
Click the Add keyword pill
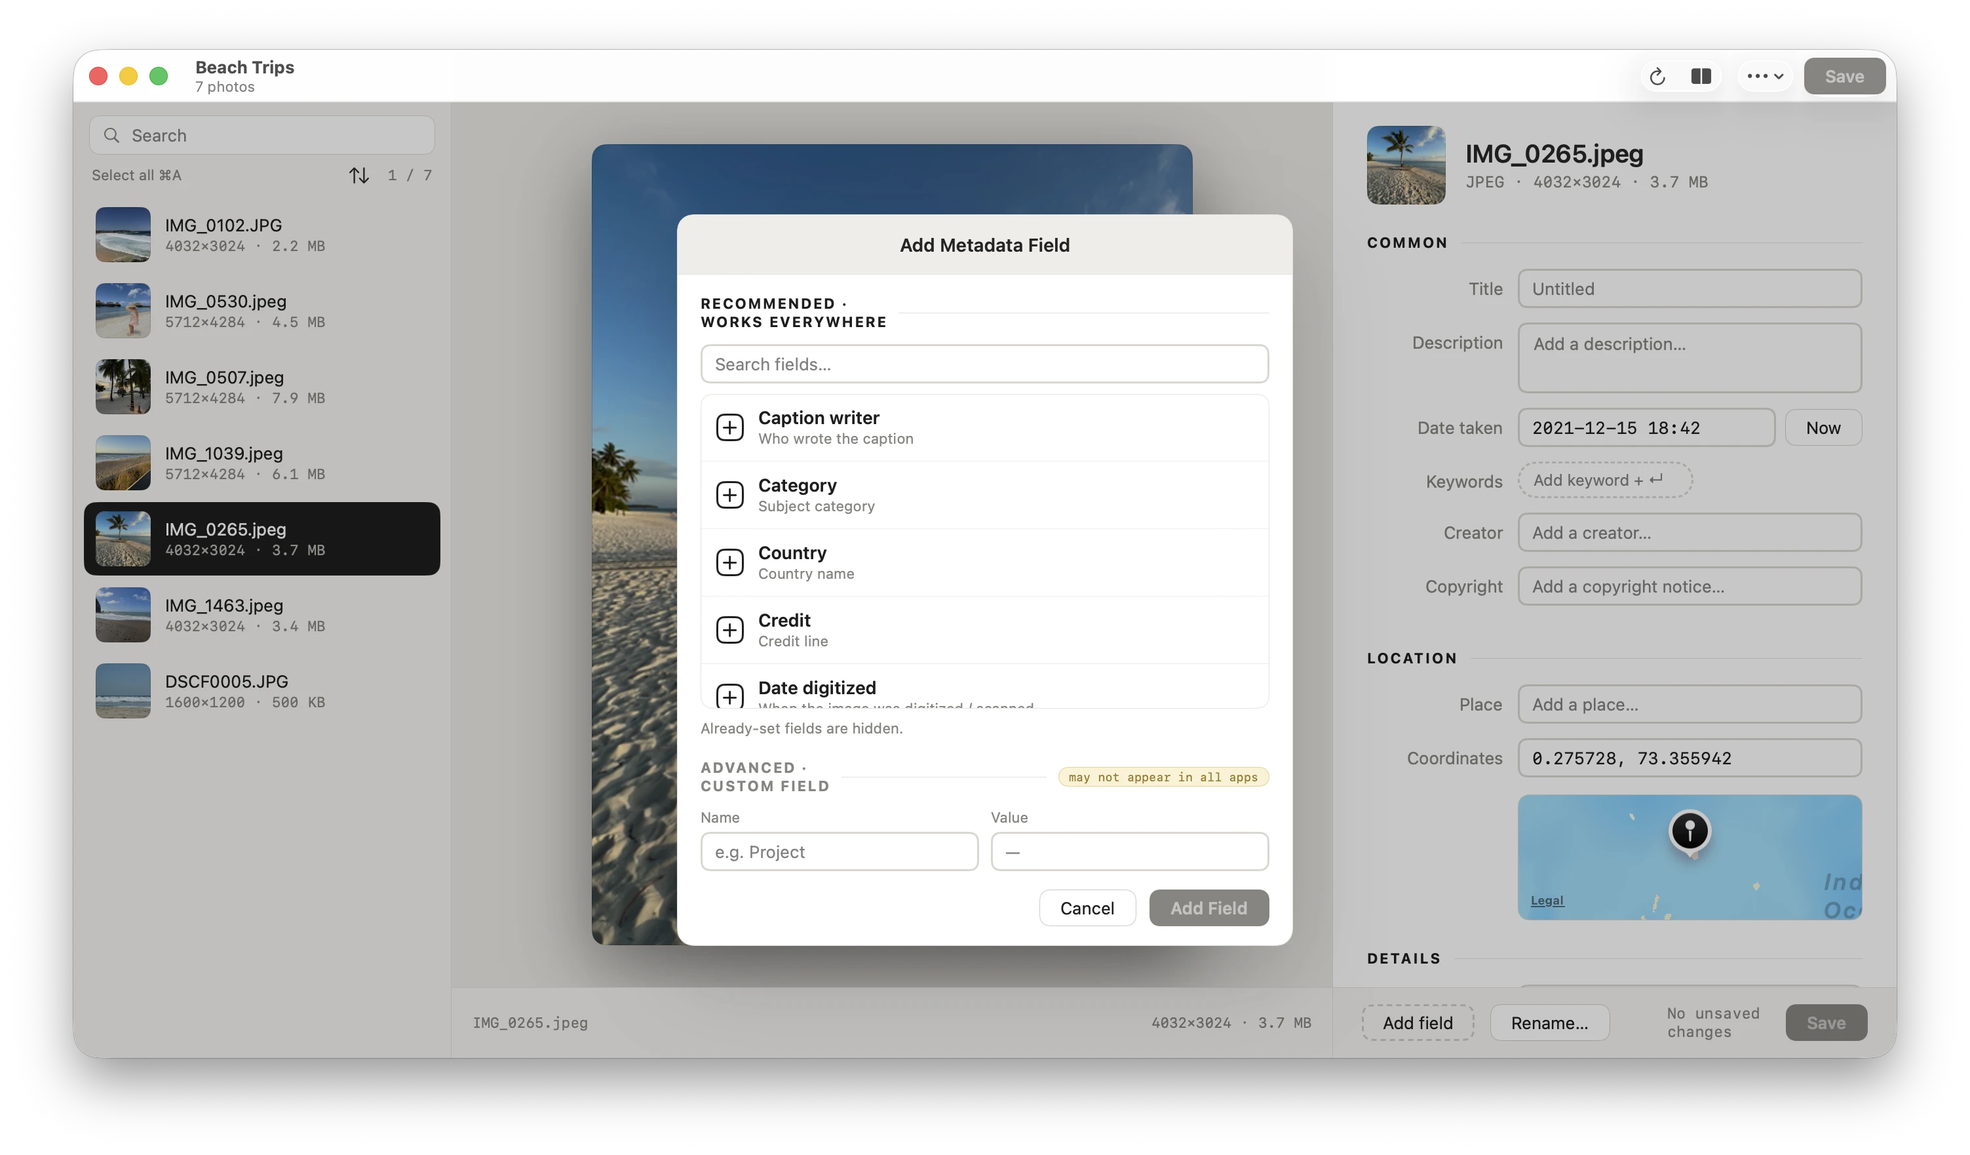point(1605,480)
